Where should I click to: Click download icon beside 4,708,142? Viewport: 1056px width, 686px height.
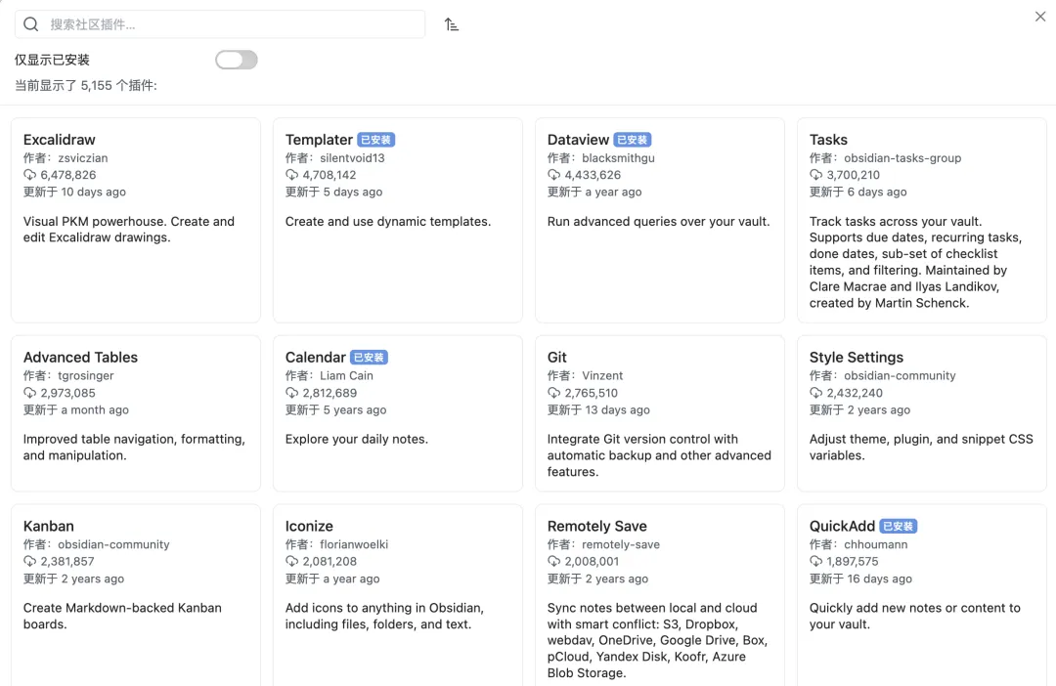pos(291,175)
